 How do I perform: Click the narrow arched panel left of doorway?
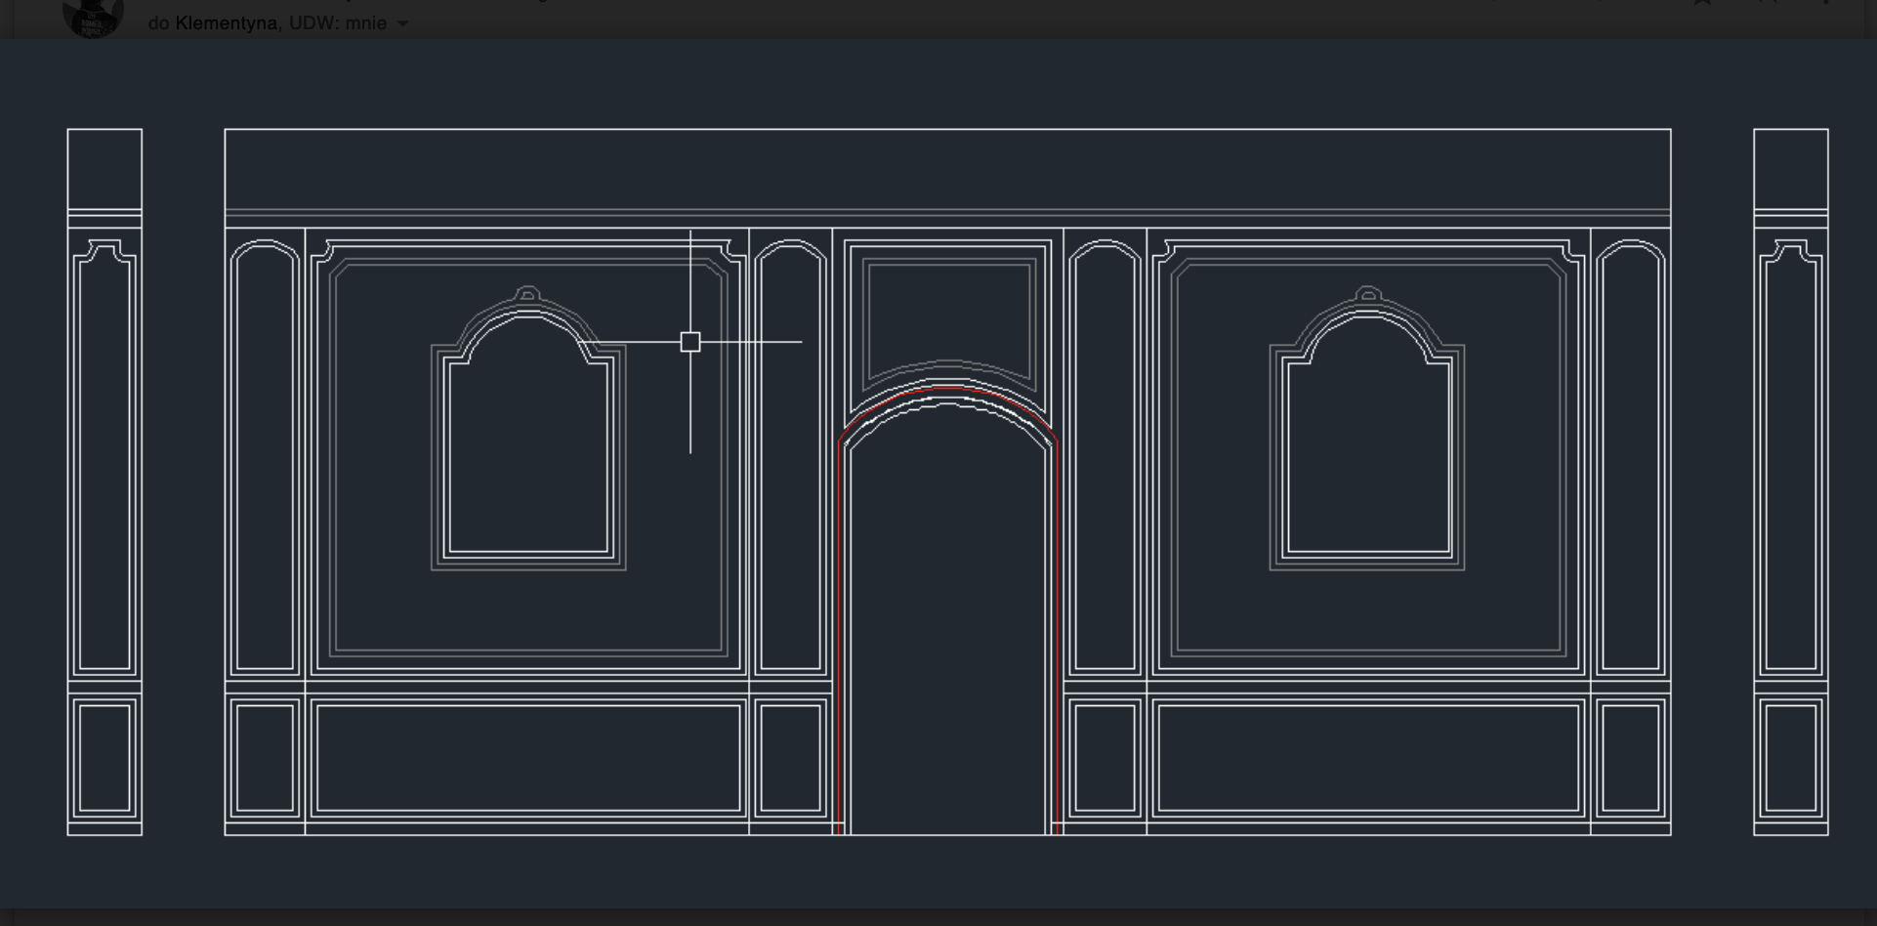click(x=790, y=459)
